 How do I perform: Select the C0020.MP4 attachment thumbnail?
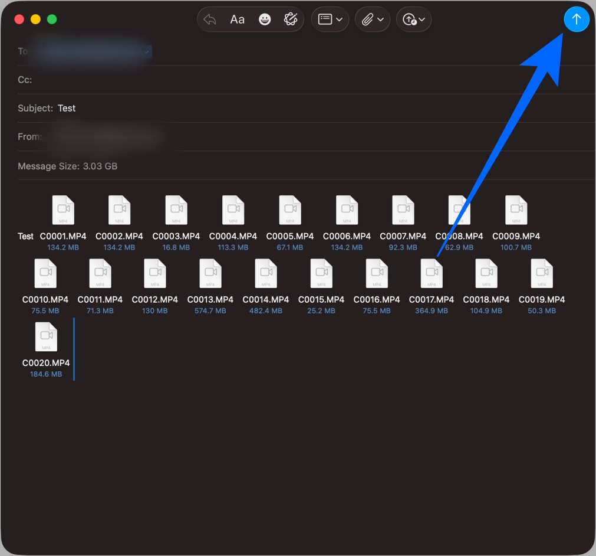(x=46, y=336)
